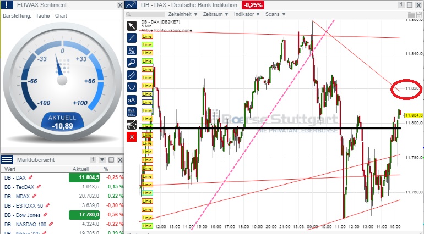Click the exclamation icon in EUWAX Sentiment header
The width and height of the screenshot is (424, 234).
[x=7, y=4]
